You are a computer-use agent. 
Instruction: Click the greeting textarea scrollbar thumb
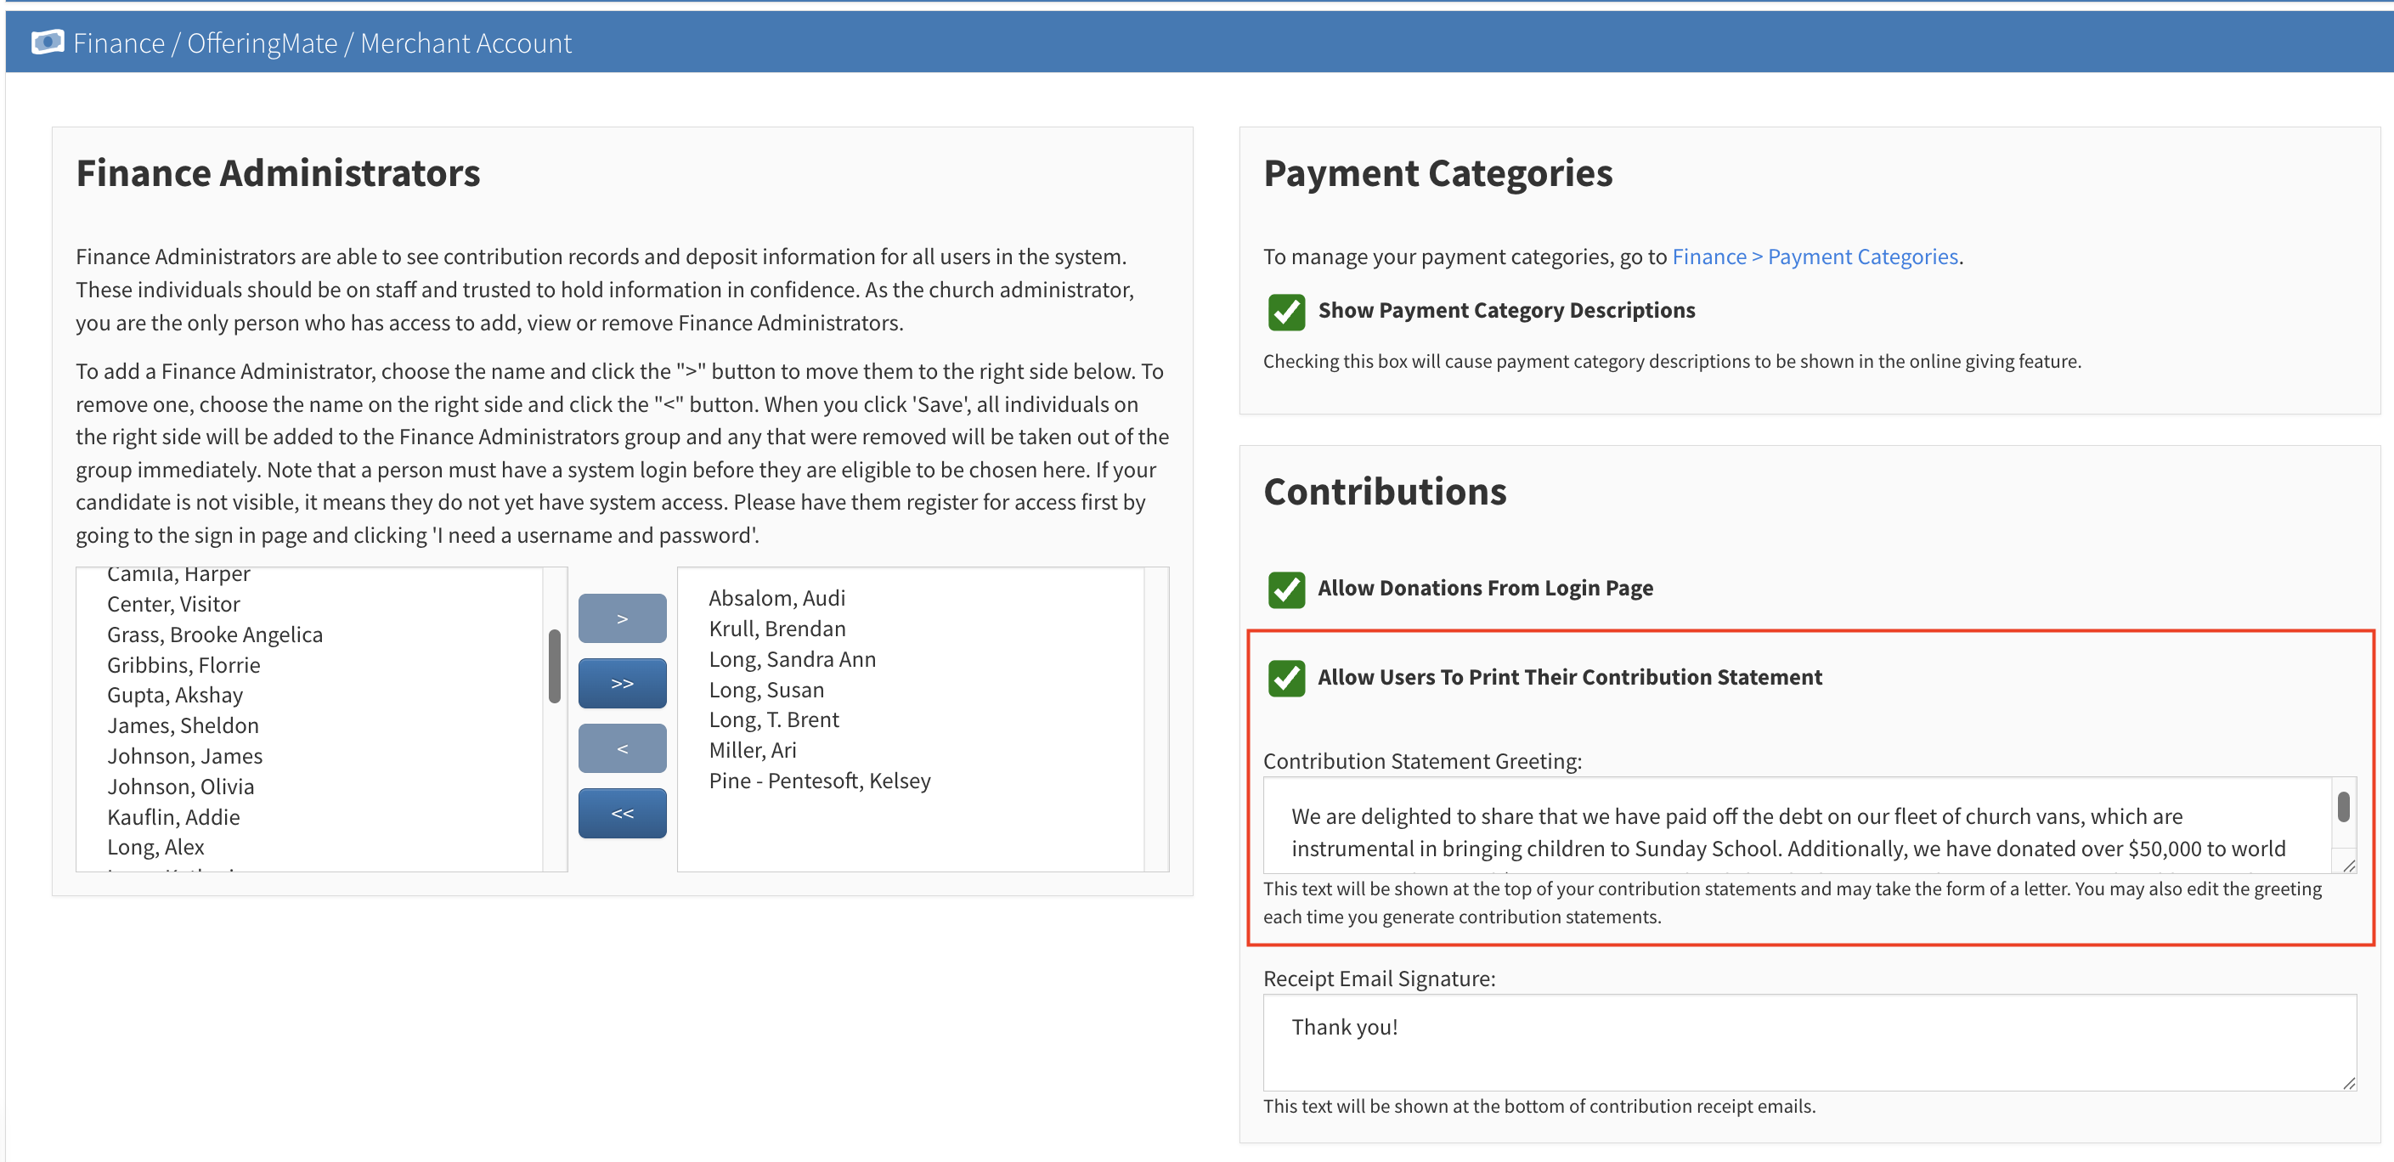[2343, 806]
